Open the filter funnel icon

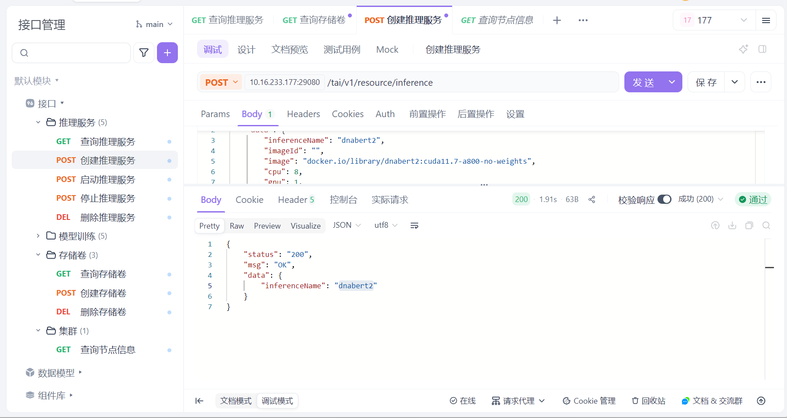[144, 53]
